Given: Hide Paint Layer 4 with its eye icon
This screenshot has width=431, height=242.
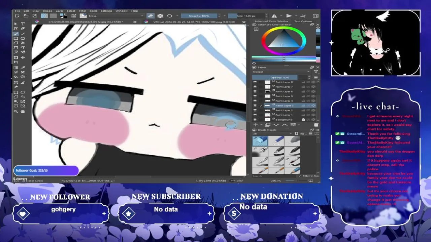Looking at the screenshot, I should pos(255,101).
